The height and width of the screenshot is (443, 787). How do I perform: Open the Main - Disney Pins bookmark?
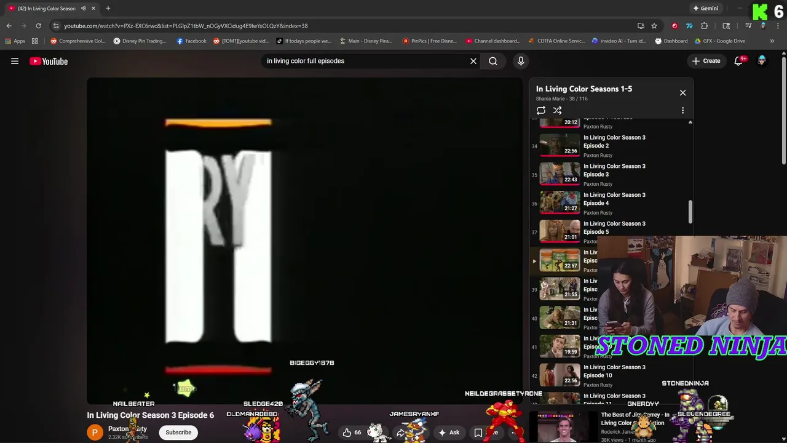(x=365, y=41)
